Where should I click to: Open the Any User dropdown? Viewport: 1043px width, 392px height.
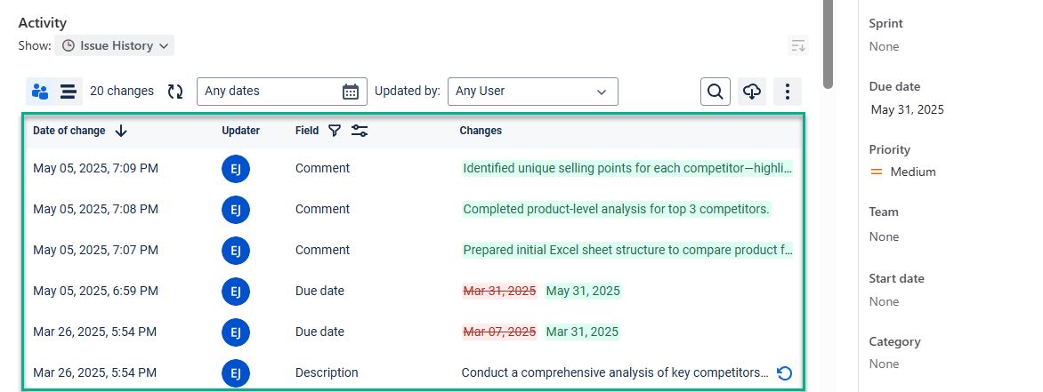(532, 91)
